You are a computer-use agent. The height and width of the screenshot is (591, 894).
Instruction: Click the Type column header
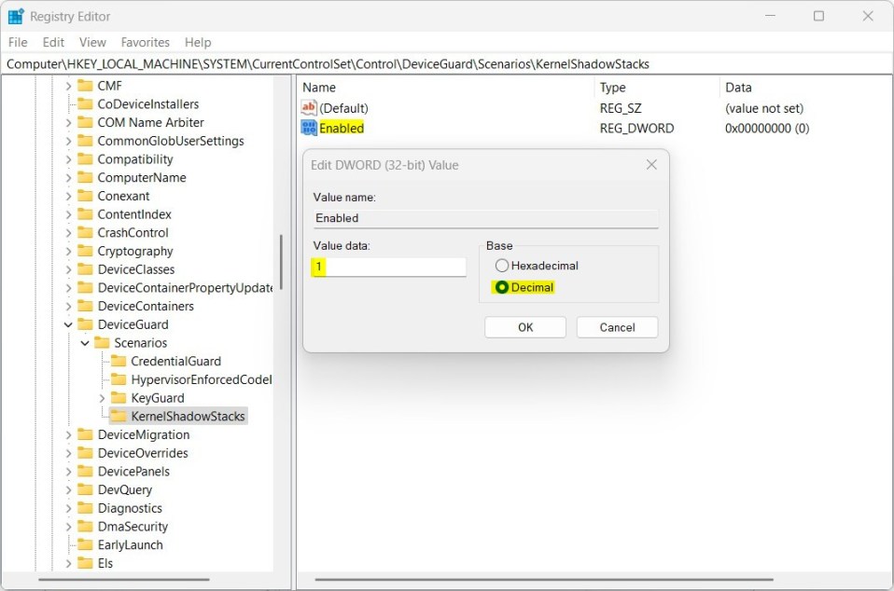tap(656, 87)
